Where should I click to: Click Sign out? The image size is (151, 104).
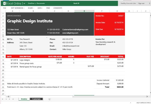tap(141, 3)
